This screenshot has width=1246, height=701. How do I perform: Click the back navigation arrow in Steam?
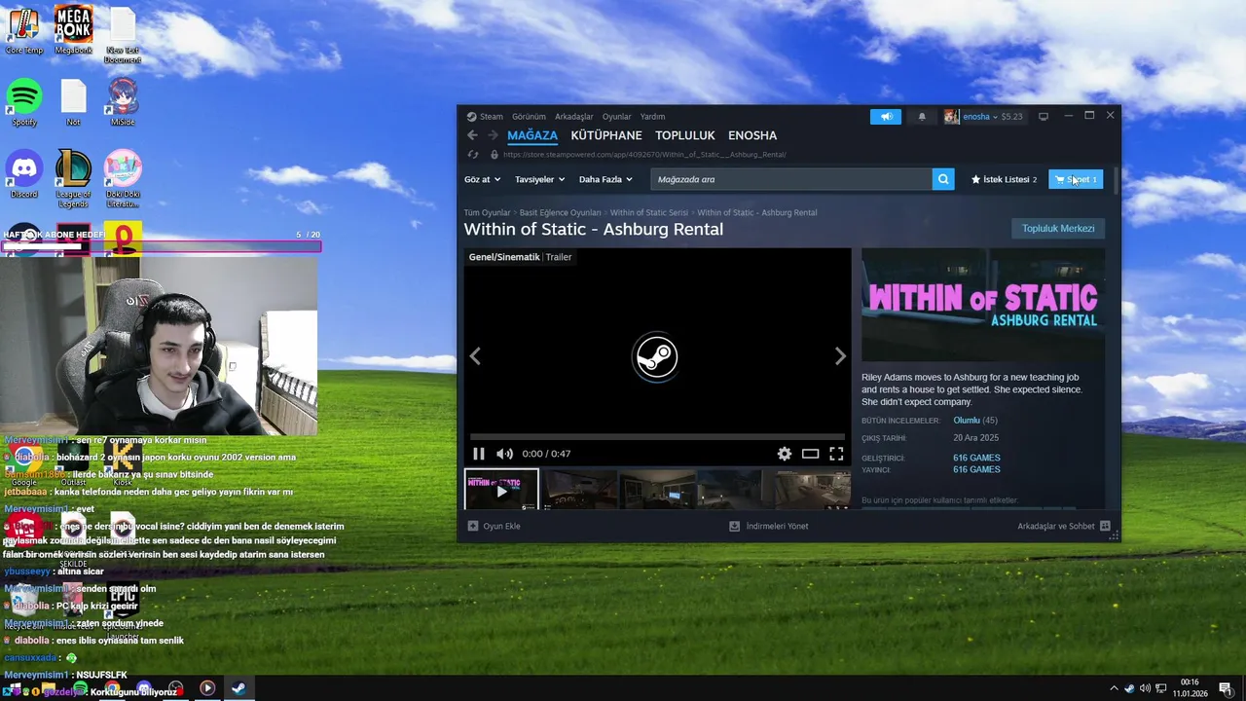tap(472, 135)
